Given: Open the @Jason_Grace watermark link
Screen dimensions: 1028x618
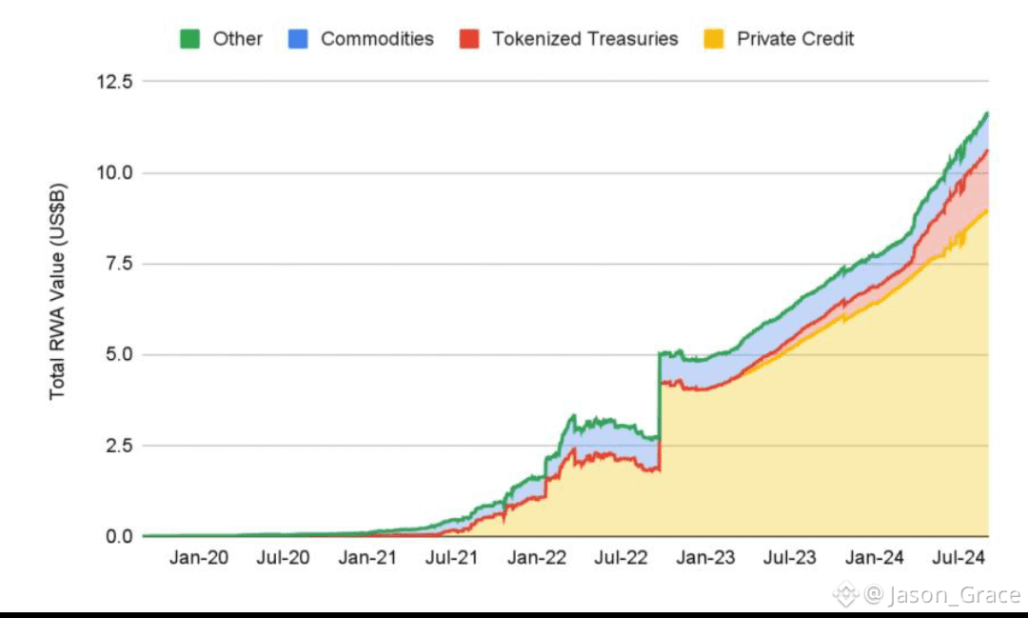Looking at the screenshot, I should coord(942,596).
